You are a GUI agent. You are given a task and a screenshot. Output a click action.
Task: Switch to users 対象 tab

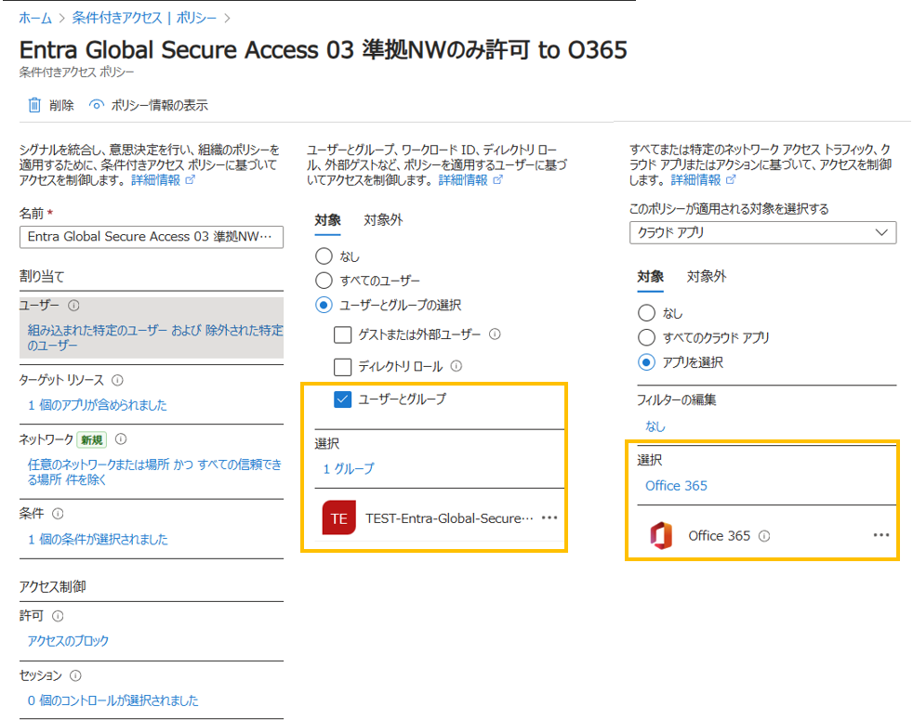pyautogui.click(x=328, y=220)
